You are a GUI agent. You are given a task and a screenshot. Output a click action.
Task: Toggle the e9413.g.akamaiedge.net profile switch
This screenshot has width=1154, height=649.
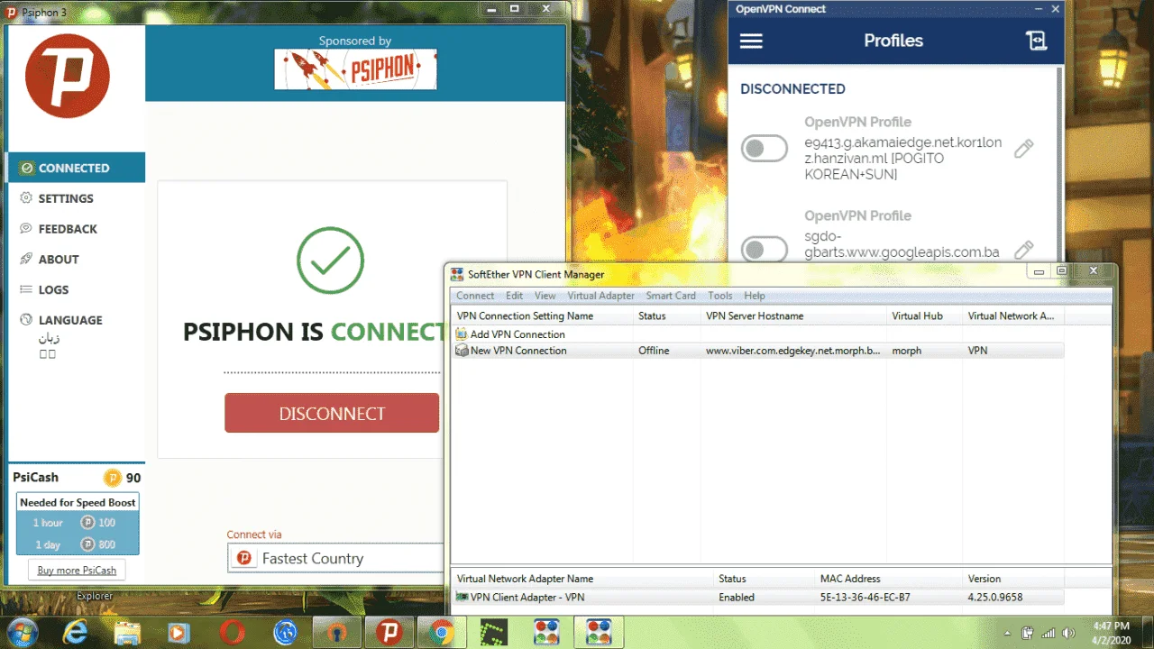click(x=765, y=149)
